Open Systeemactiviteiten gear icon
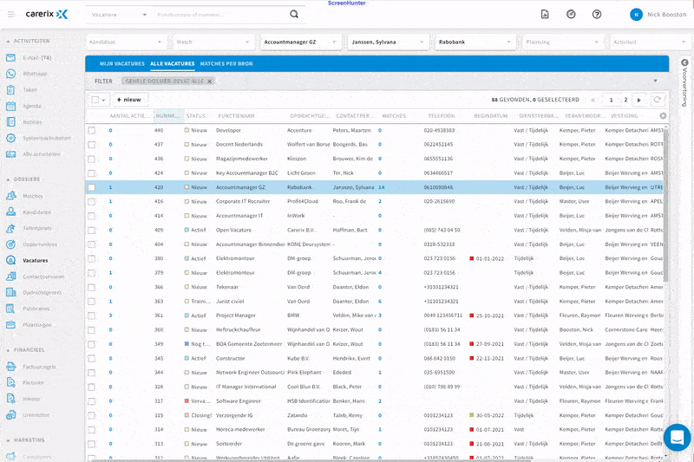The width and height of the screenshot is (694, 462). coord(10,138)
